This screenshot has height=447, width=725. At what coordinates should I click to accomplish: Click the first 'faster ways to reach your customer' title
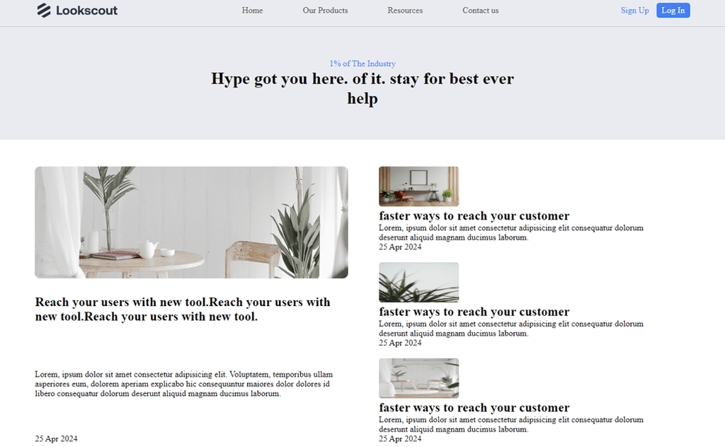tap(474, 216)
